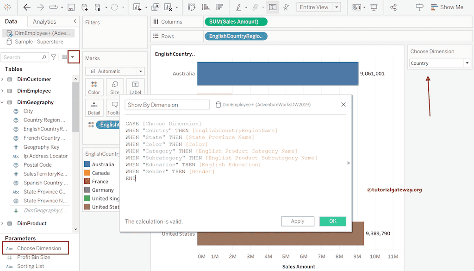Screen dimensions: 474x271
Task: Click the Redo forward arrow
Action: click(x=40, y=7)
